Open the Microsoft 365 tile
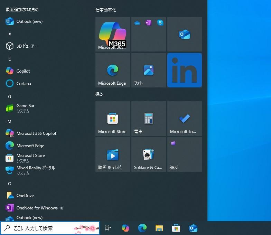Viewport: 271px width, 235px height. 113,34
